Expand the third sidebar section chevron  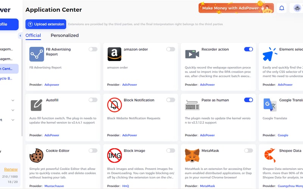coord(13,120)
